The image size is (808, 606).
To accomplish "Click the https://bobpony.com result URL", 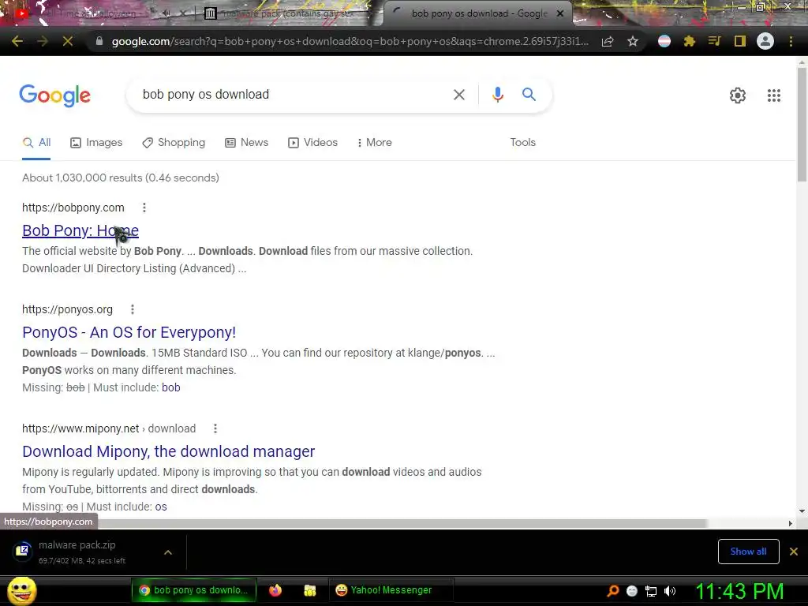I will click(73, 208).
